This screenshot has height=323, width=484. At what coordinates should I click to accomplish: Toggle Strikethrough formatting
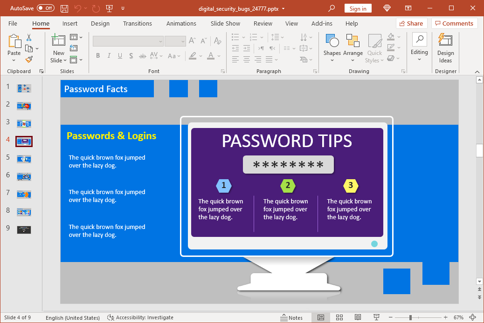pyautogui.click(x=142, y=56)
